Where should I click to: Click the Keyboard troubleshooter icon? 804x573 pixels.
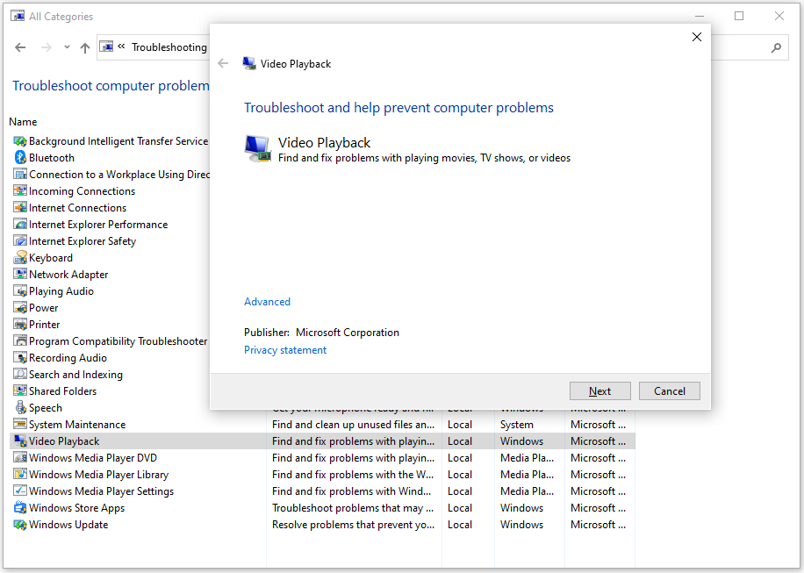click(20, 258)
